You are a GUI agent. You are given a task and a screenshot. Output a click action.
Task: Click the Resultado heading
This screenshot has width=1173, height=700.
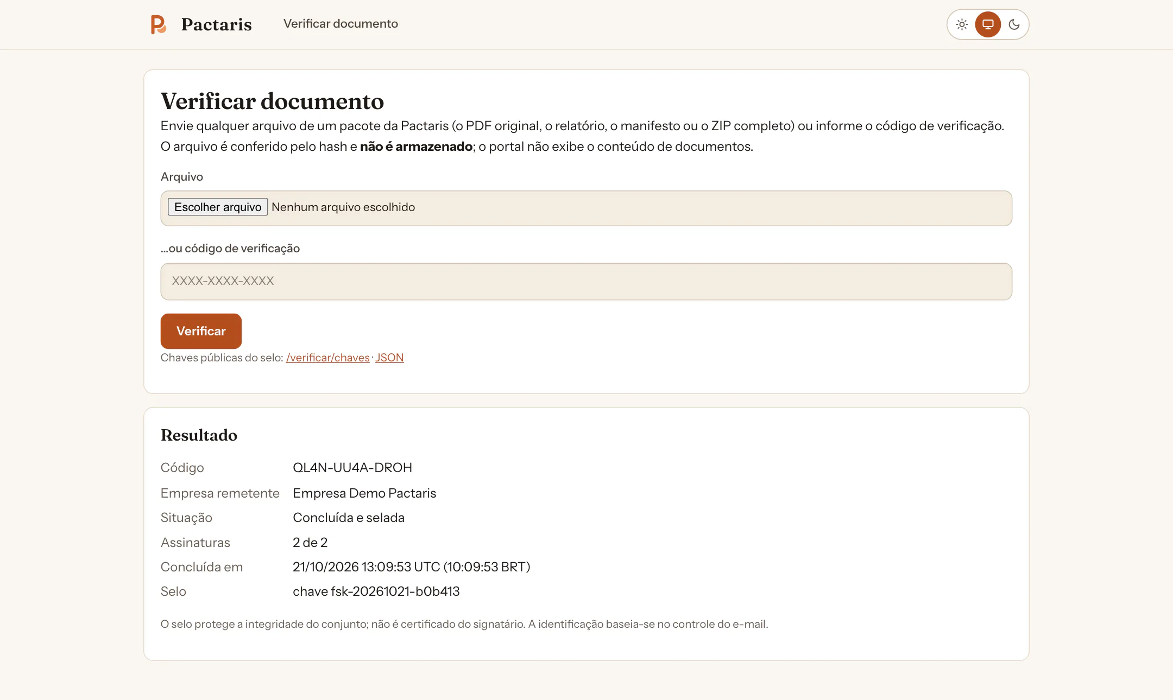pos(199,435)
